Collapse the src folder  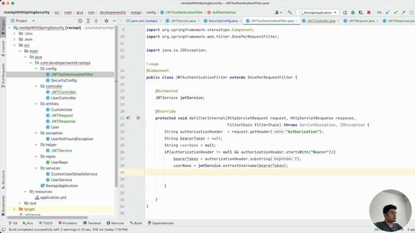(x=14, y=45)
